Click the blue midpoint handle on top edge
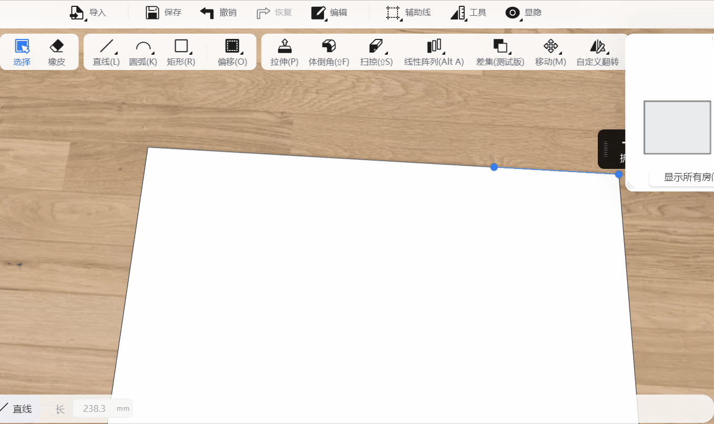Viewport: 714px width, 424px height. (494, 167)
